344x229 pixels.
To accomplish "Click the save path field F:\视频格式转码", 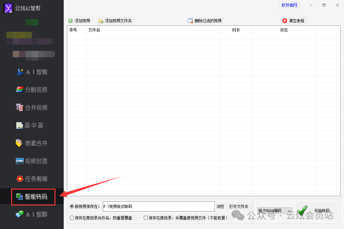I will point(159,206).
